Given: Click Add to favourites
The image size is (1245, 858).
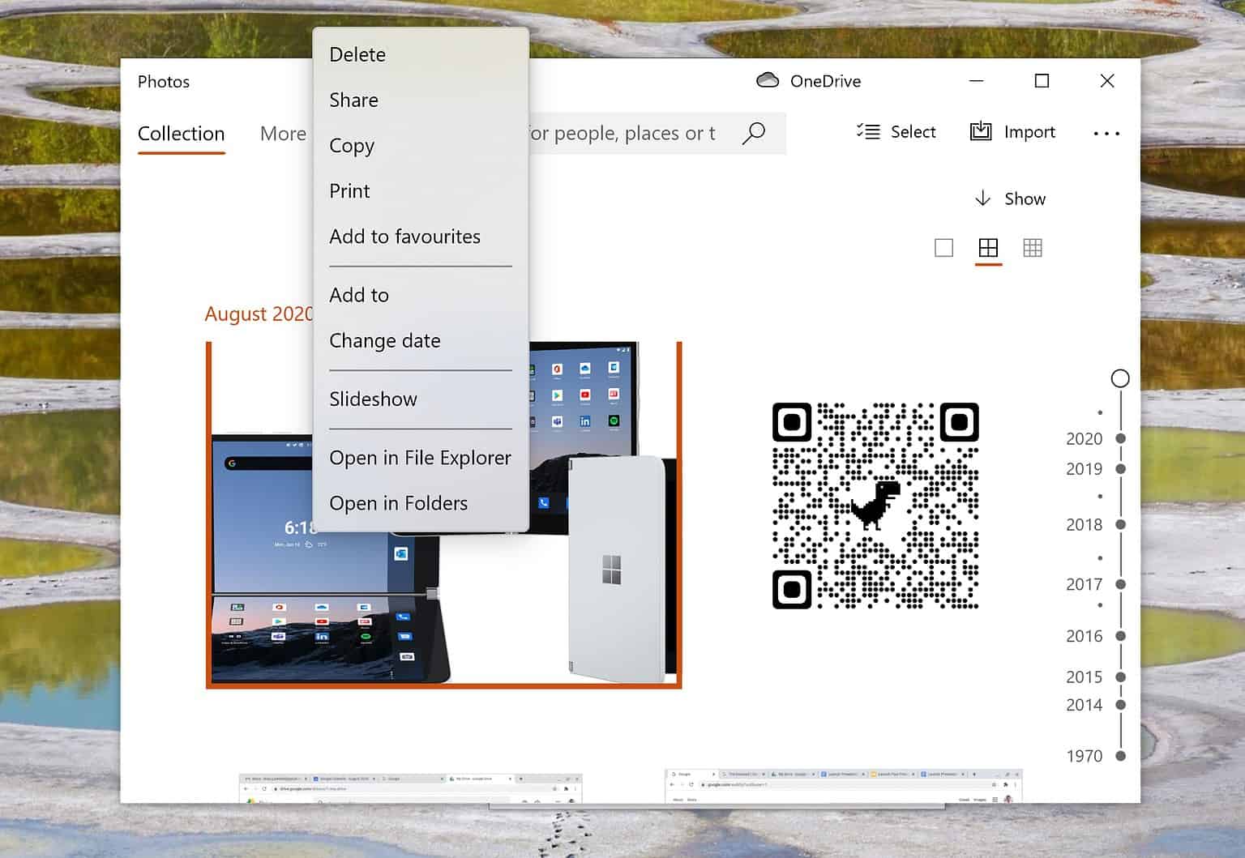Looking at the screenshot, I should (x=405, y=237).
